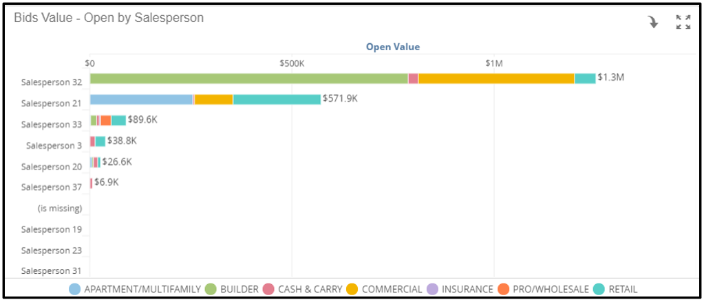Click the Salesperson 33 axis label

pos(52,124)
